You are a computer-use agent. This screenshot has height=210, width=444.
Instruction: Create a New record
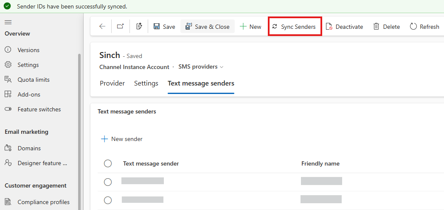pos(250,27)
